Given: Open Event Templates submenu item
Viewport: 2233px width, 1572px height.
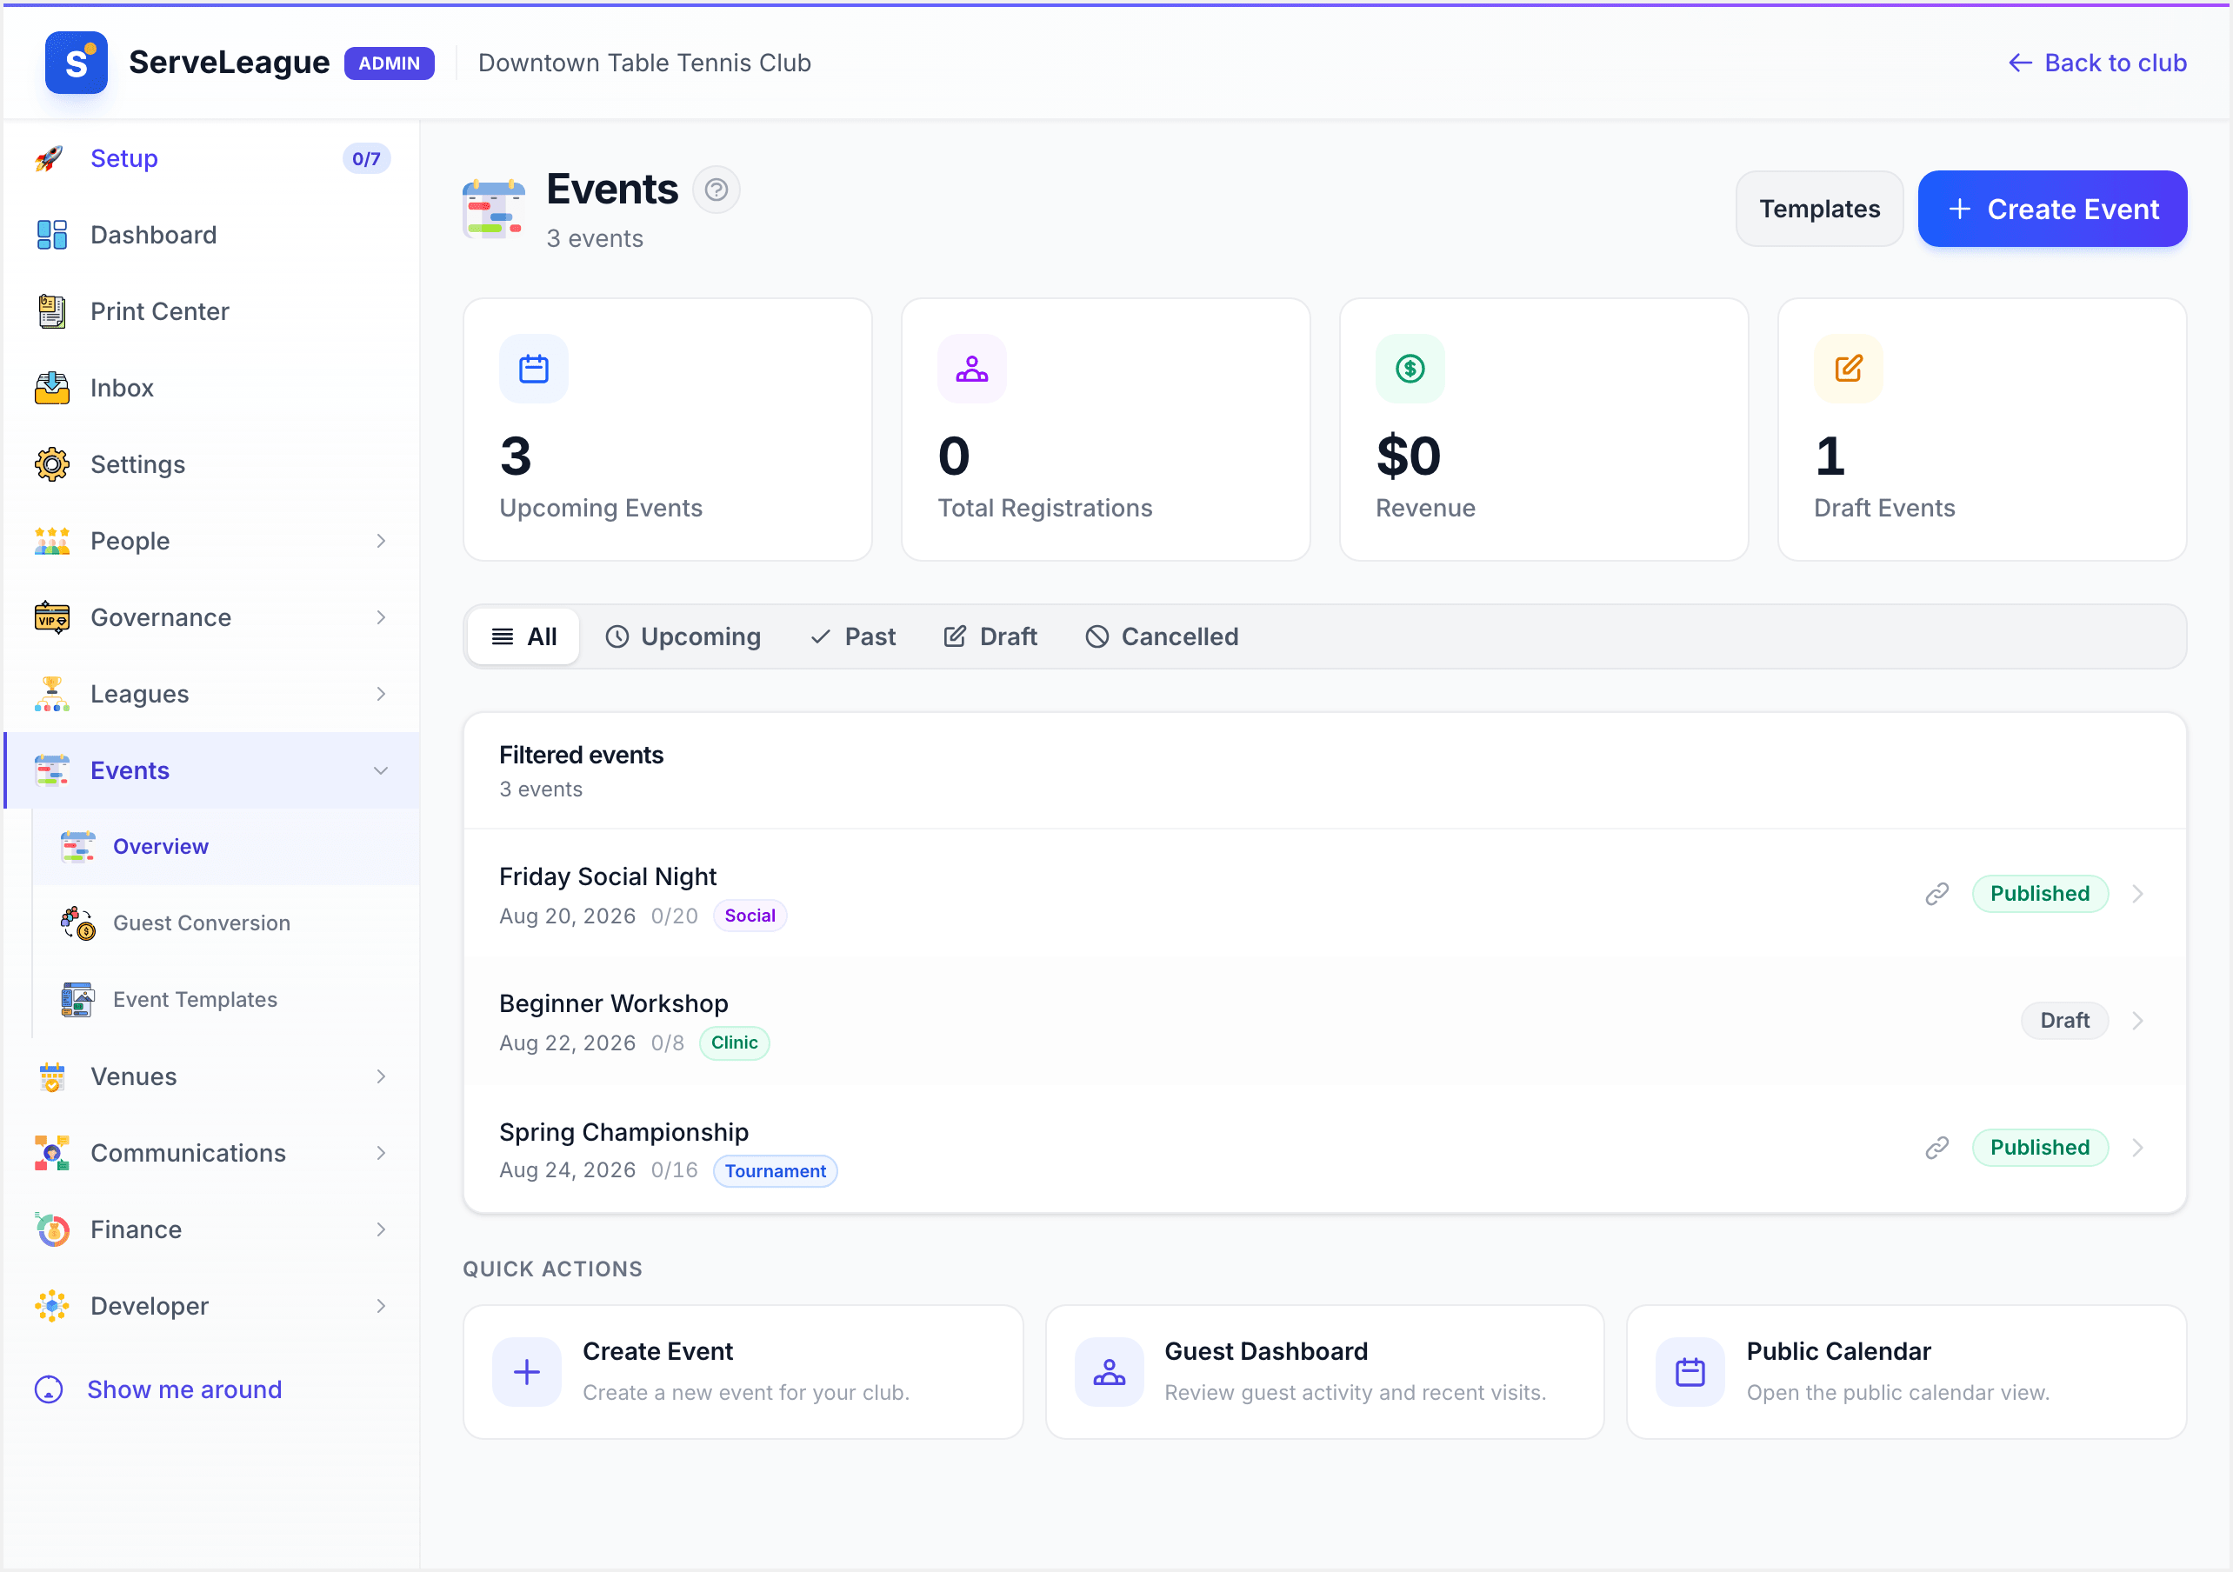Looking at the screenshot, I should 225,1000.
